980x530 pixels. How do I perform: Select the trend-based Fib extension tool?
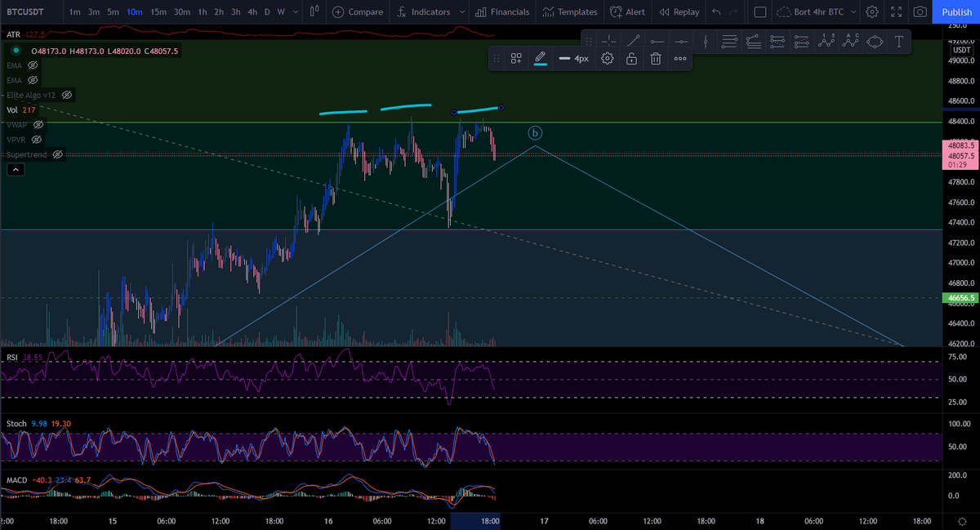754,41
